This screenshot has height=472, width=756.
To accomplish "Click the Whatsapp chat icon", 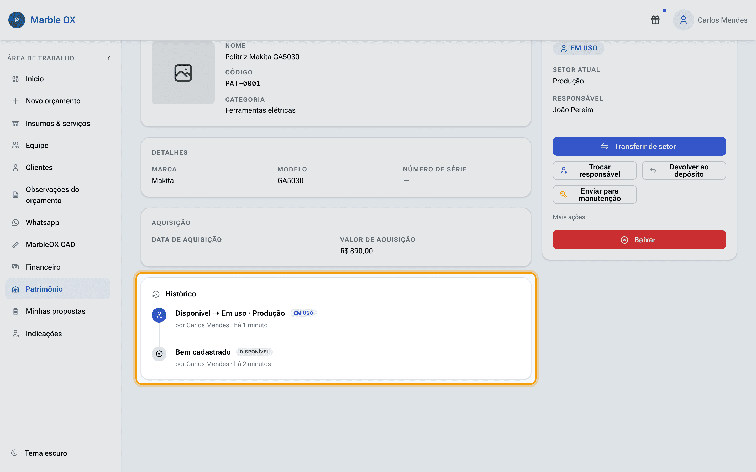I will point(15,223).
